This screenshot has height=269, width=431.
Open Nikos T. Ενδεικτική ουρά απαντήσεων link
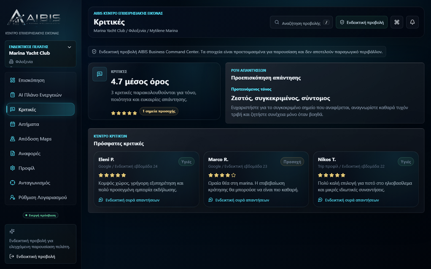click(x=348, y=200)
